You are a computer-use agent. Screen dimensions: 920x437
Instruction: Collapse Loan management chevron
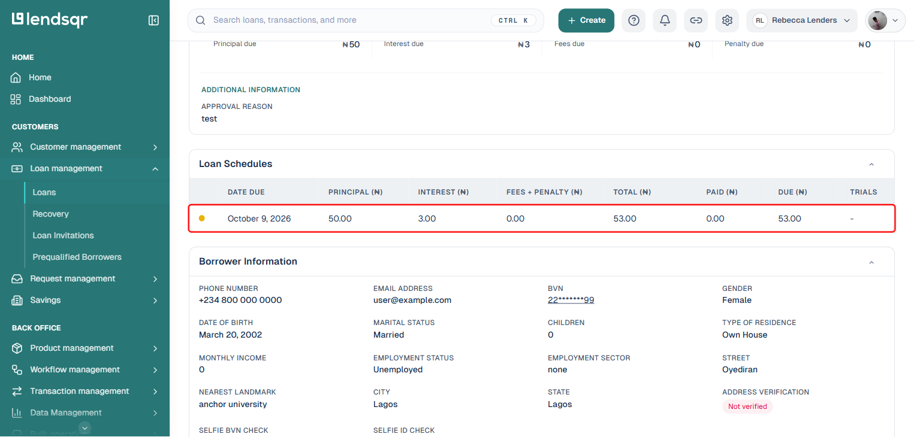coord(155,169)
